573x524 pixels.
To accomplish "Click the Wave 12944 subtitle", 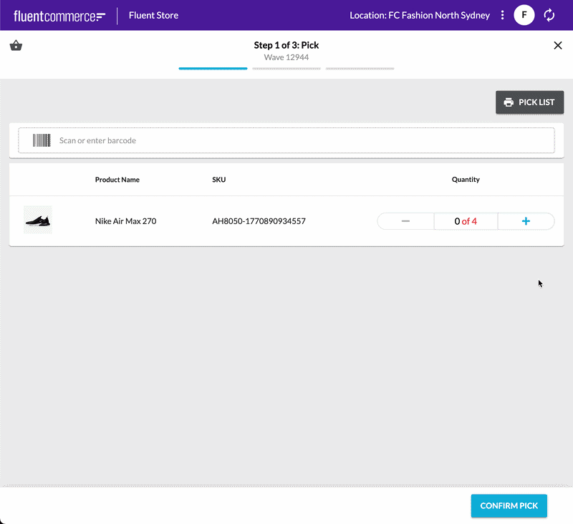I will [286, 57].
